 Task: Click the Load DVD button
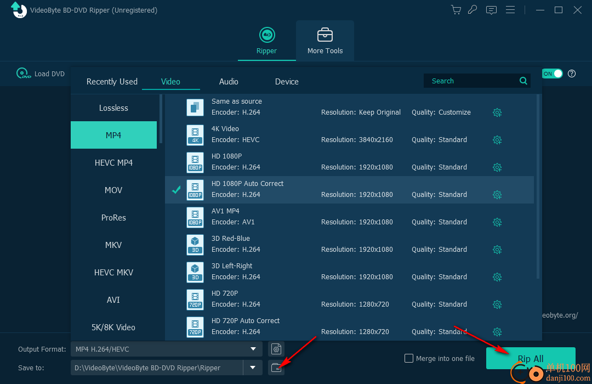(x=41, y=74)
